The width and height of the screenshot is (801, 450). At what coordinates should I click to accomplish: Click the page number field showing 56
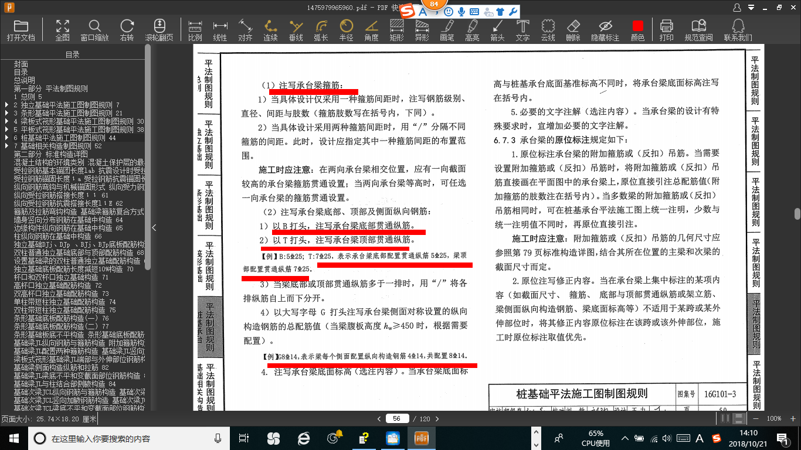(397, 418)
